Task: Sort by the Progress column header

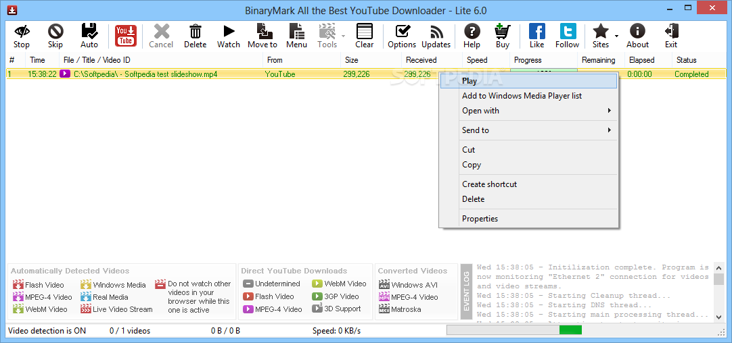Action: [543, 60]
